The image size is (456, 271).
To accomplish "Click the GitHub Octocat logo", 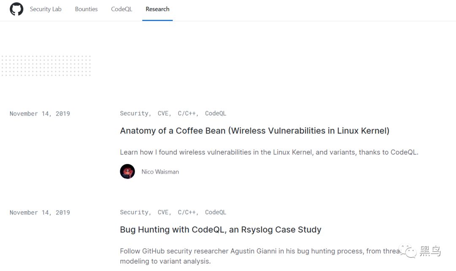I will (16, 9).
